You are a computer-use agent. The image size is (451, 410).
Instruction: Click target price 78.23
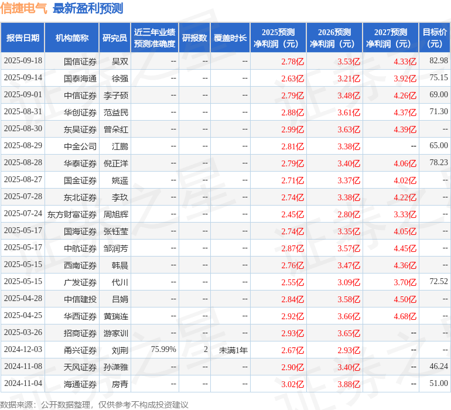[x=439, y=163]
